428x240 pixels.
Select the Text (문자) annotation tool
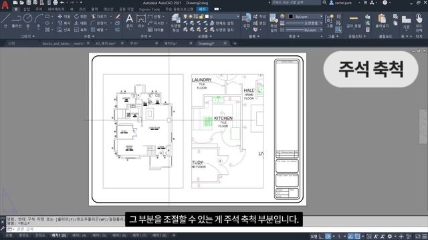click(x=129, y=21)
